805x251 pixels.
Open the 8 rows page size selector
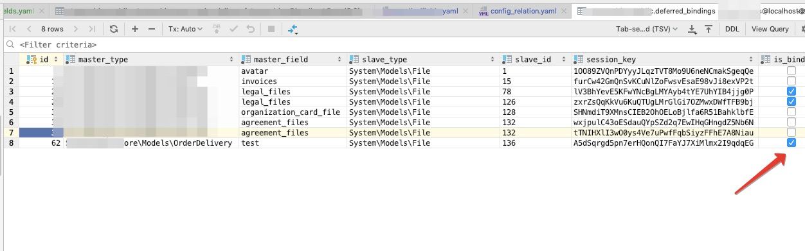52,29
